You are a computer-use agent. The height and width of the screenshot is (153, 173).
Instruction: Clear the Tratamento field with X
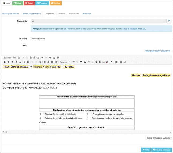pos(169,21)
